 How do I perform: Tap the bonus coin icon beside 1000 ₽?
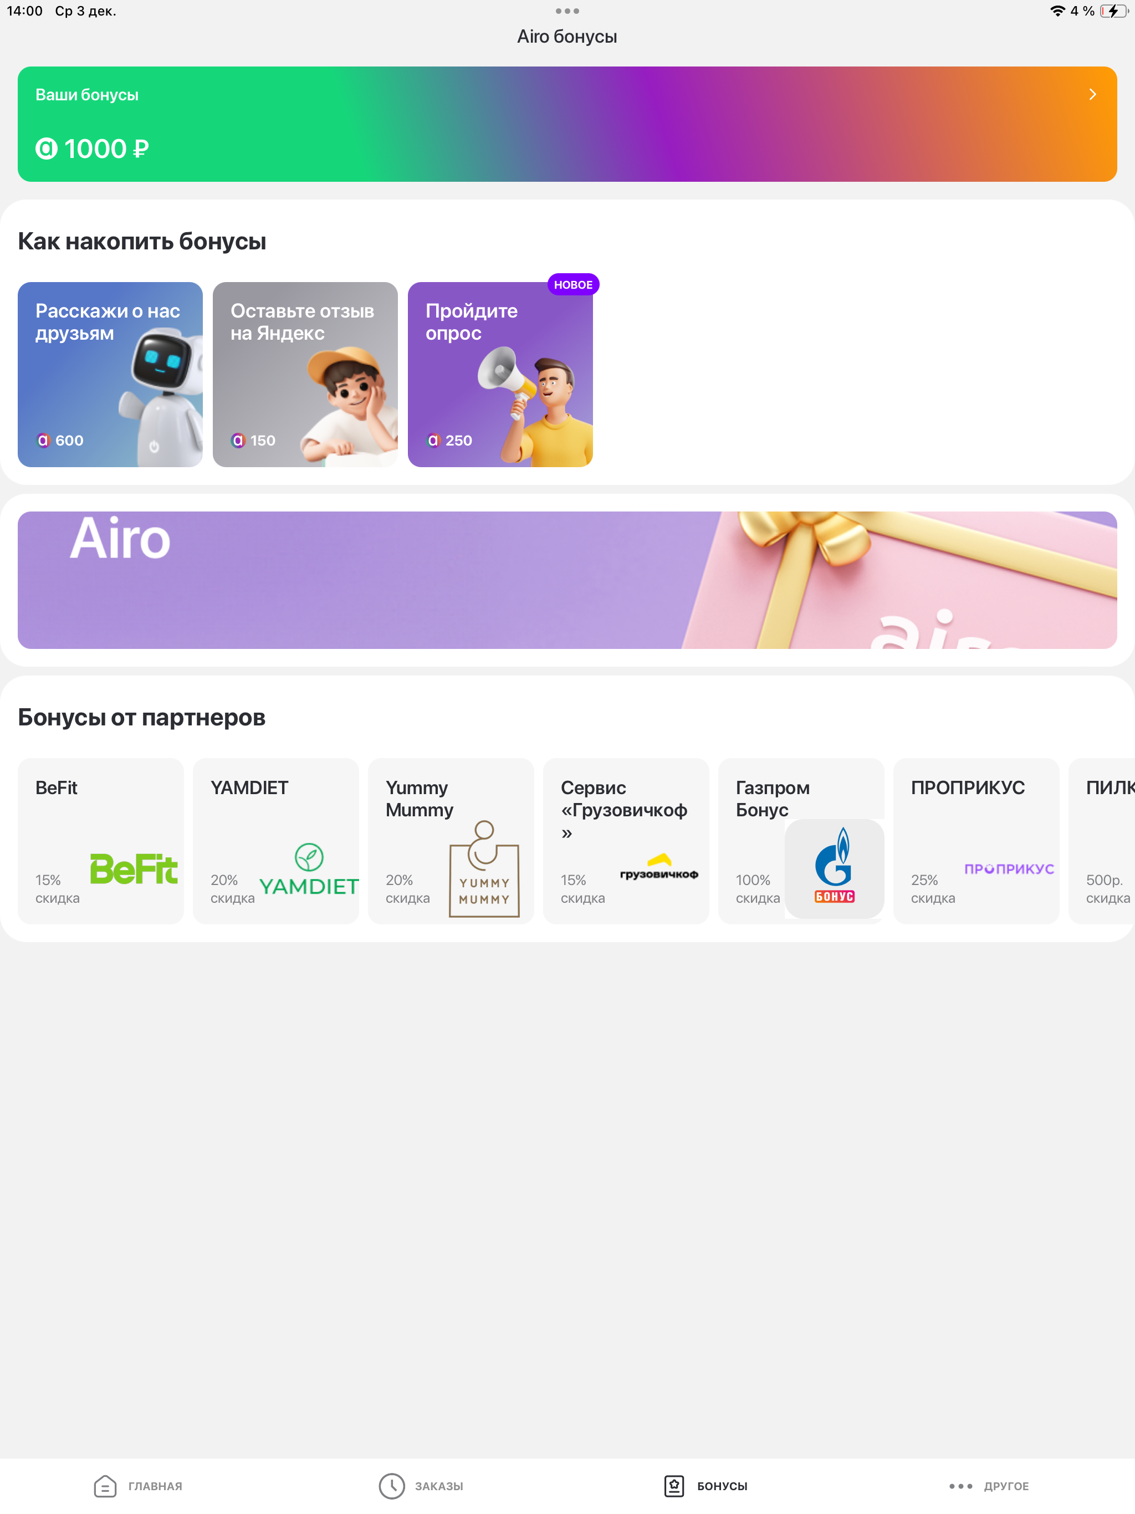pos(47,149)
